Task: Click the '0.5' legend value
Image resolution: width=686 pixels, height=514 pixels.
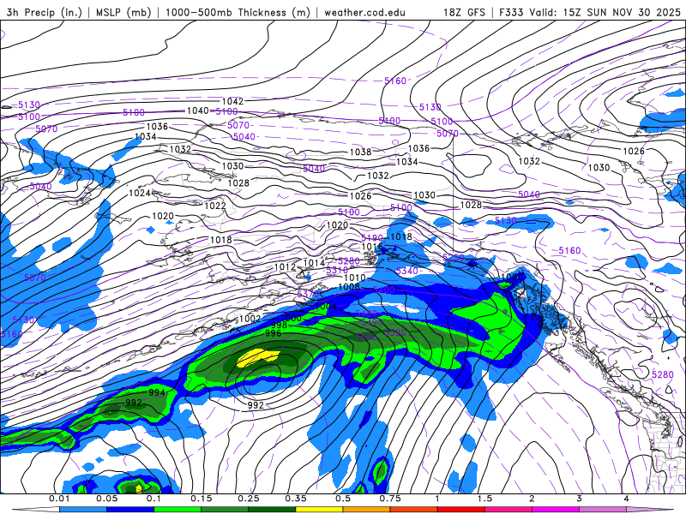Action: coord(343,499)
